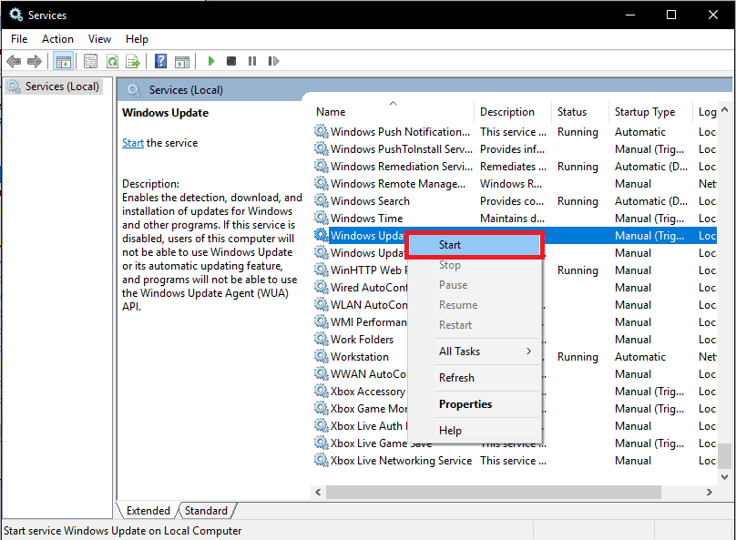The width and height of the screenshot is (736, 540).
Task: Click gear icon beside Workstation service
Action: coord(321,357)
